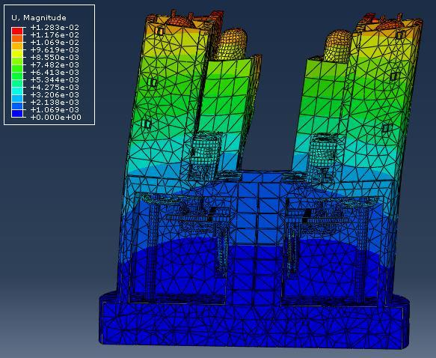Select the +9.619e-03 legend value
This screenshot has width=436, height=358.
pos(55,50)
